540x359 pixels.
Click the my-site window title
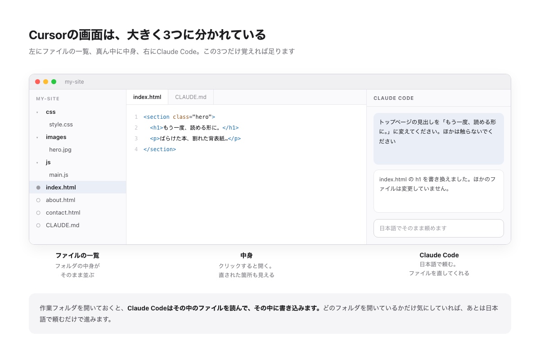(74, 82)
